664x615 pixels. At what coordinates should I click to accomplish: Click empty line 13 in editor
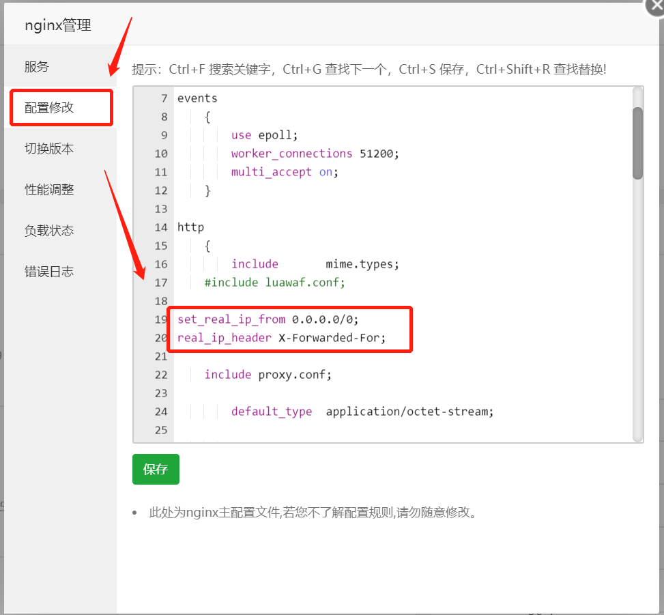pos(403,209)
